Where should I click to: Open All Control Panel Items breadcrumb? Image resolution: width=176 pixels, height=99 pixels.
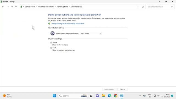46,7
